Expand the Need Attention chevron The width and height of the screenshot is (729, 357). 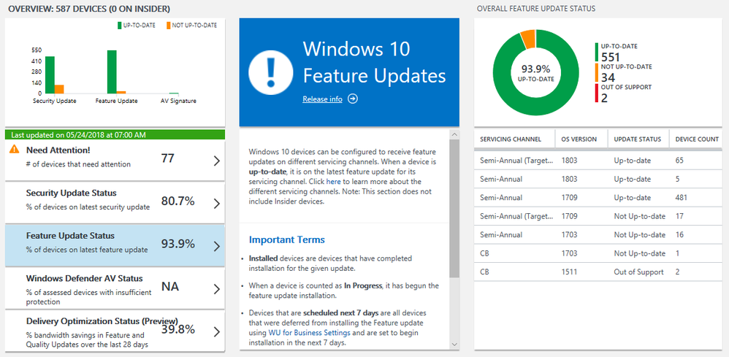[217, 161]
